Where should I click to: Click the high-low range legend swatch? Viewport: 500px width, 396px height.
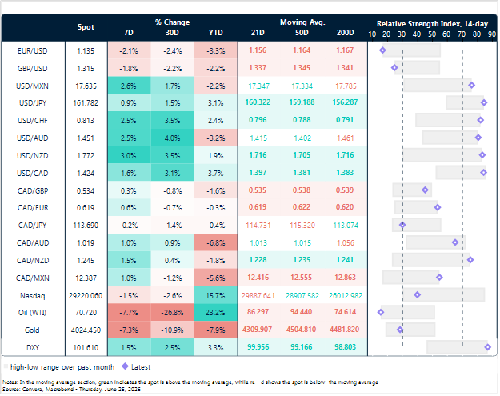tap(6, 366)
